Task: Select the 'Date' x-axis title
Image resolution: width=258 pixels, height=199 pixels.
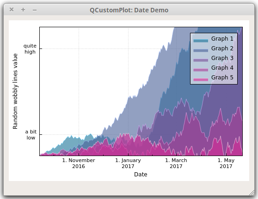Action: point(141,175)
